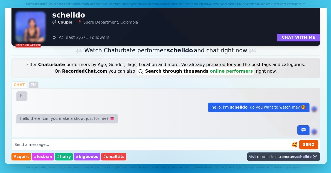
Task: Click the speech bubble emoji after 'right now'
Action: pyautogui.click(x=252, y=50)
